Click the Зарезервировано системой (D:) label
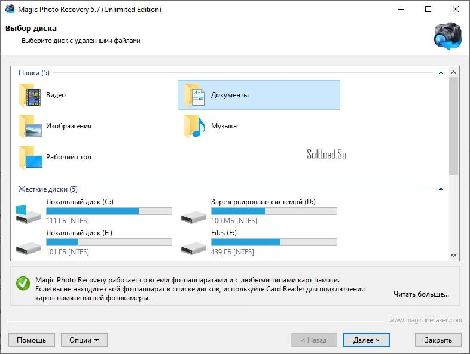 coord(263,202)
